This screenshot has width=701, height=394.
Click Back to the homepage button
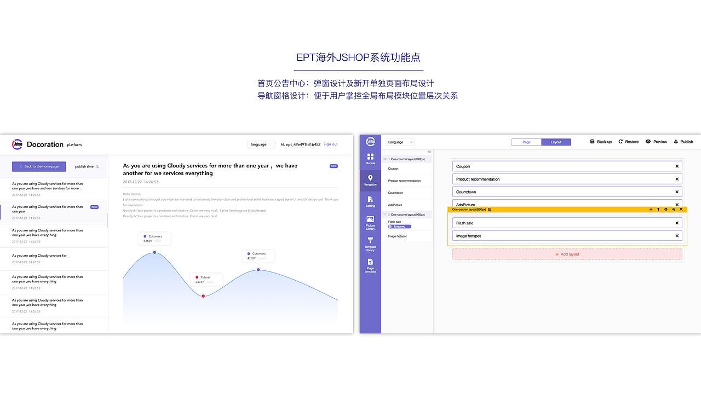39,166
